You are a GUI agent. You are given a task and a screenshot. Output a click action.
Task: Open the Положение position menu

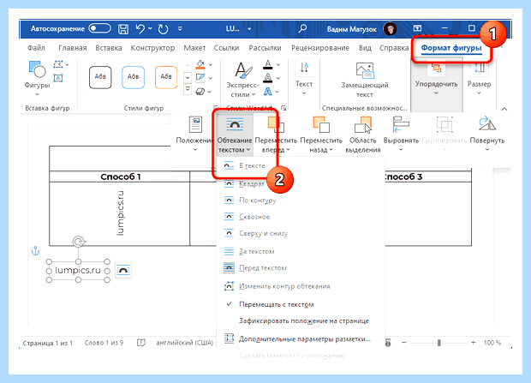pyautogui.click(x=194, y=134)
